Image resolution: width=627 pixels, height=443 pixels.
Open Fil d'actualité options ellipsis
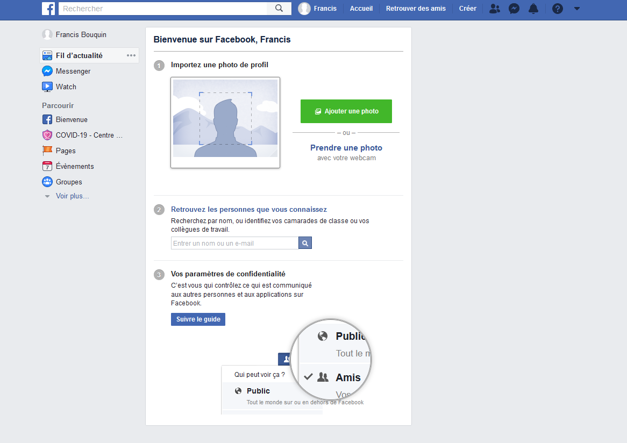[131, 55]
